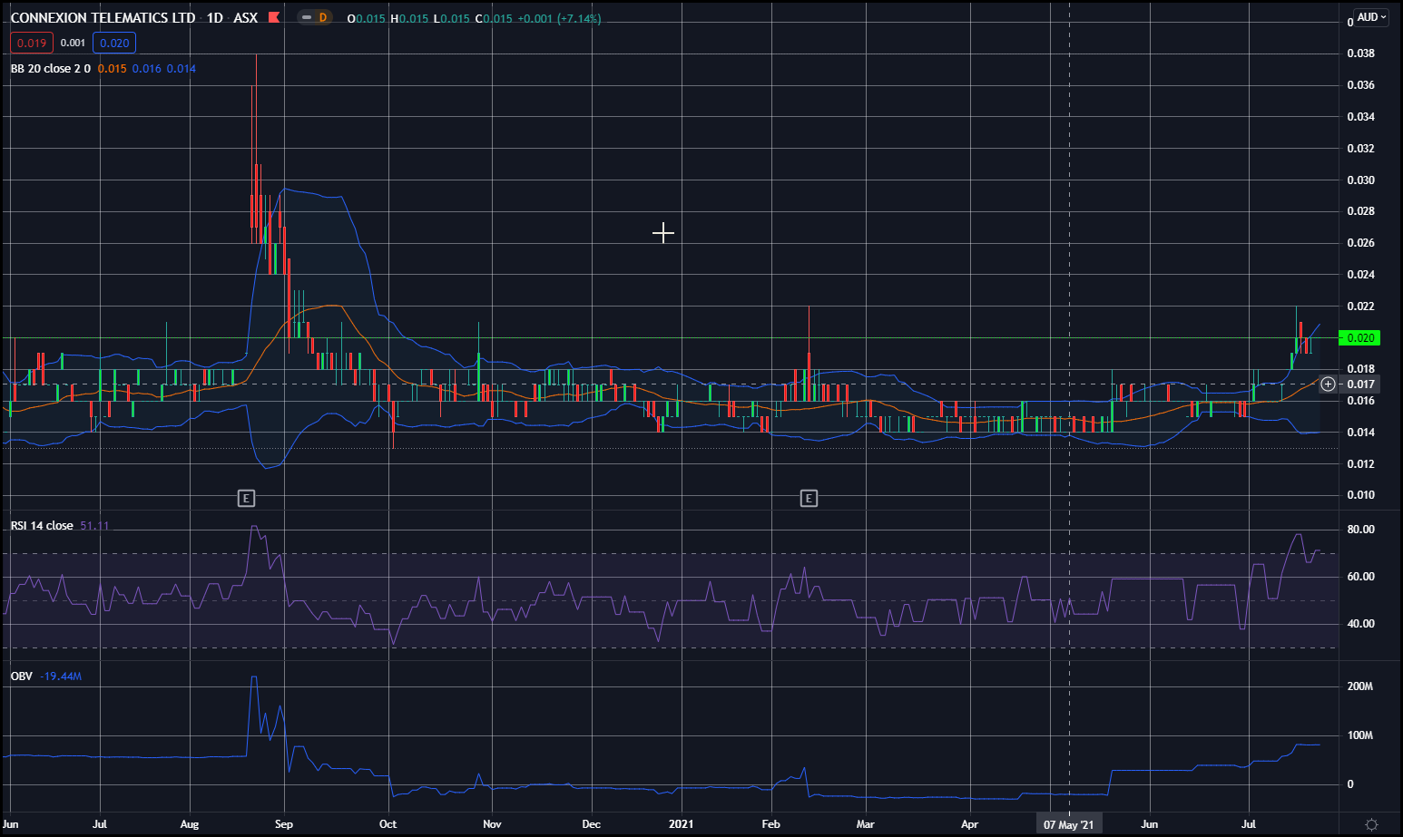Screen dimensions: 1403x837
Task: Click the plus icon on the 0.017 price label
Action: [1328, 384]
